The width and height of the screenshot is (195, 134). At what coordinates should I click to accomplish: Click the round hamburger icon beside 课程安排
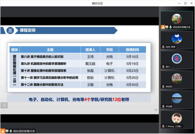10,30
